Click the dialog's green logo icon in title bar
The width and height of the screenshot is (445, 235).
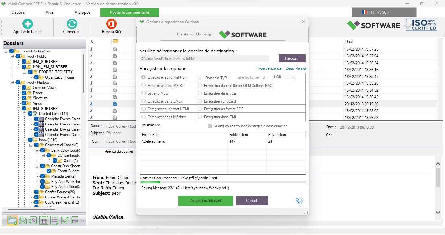pos(142,22)
